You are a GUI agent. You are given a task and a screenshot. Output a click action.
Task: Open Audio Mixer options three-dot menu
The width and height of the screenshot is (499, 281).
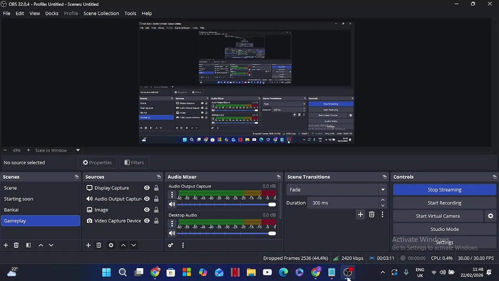pyautogui.click(x=183, y=245)
